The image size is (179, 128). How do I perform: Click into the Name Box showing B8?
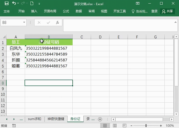pos(12,23)
